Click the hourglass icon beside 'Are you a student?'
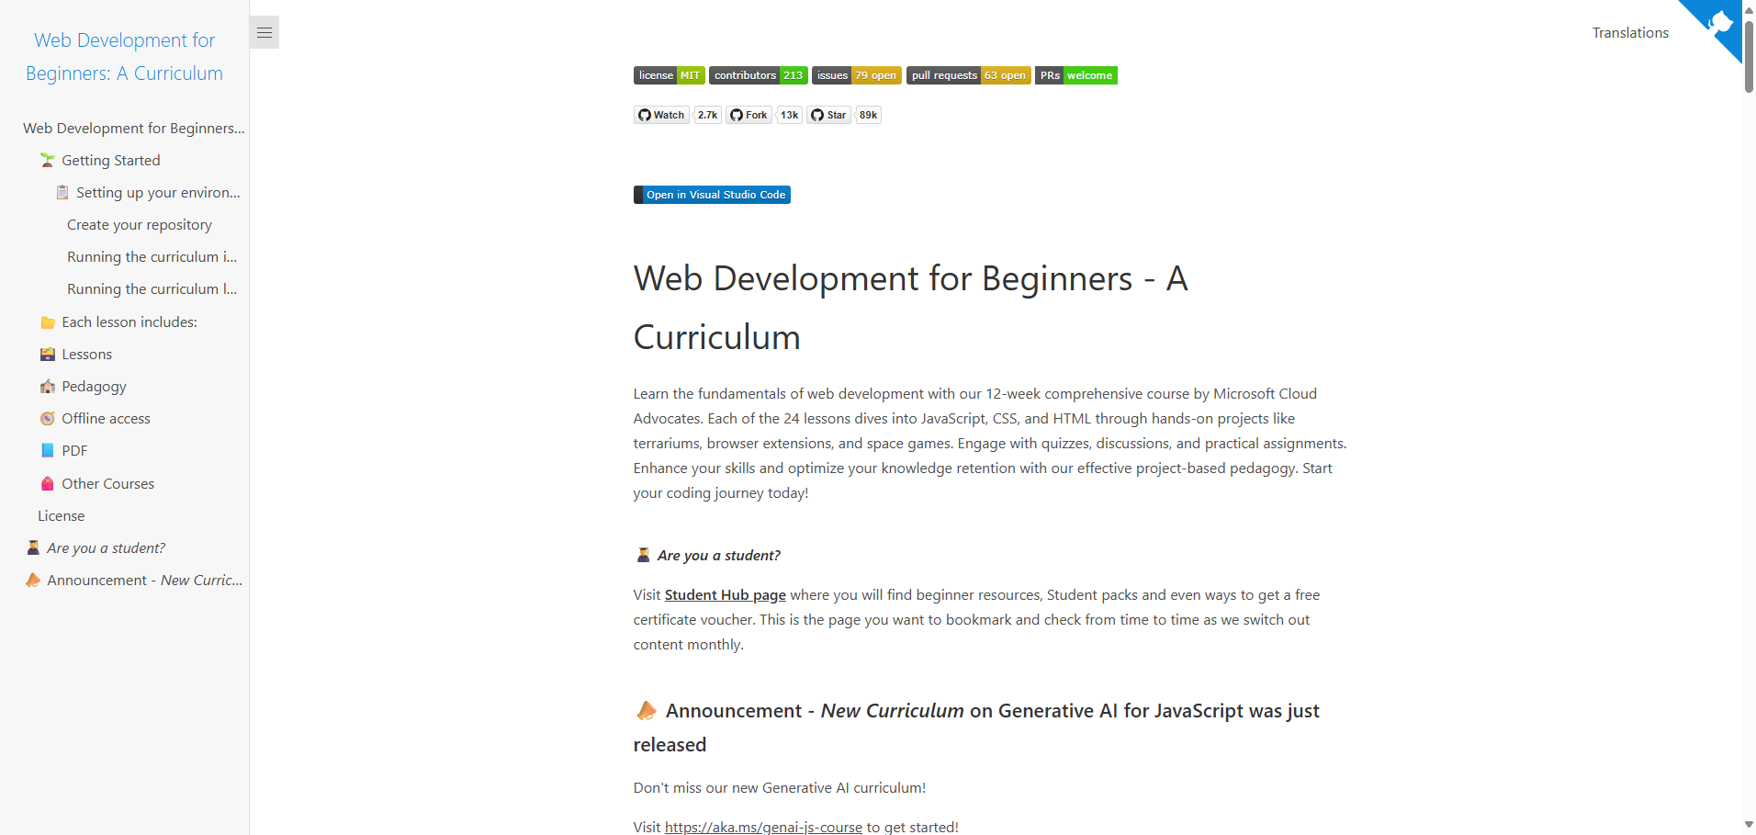 (33, 547)
